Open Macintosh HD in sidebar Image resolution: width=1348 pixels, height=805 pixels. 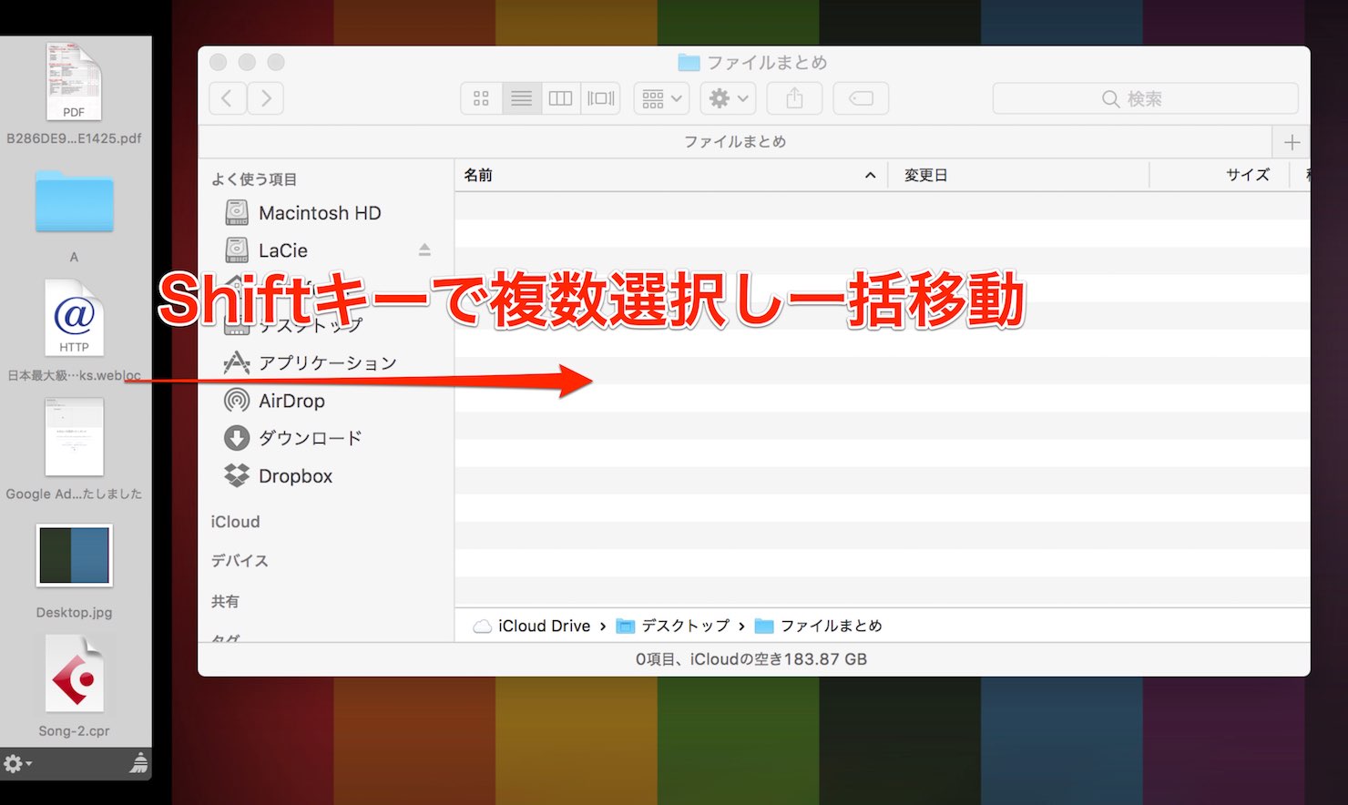[x=320, y=213]
